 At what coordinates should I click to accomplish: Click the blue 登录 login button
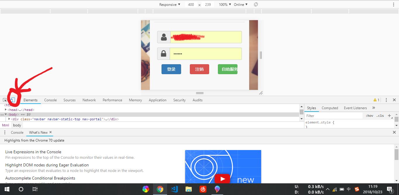pos(171,69)
